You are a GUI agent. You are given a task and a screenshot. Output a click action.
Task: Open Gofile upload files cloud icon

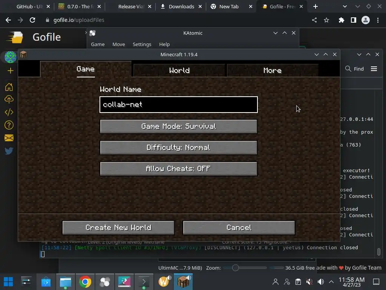9,99
